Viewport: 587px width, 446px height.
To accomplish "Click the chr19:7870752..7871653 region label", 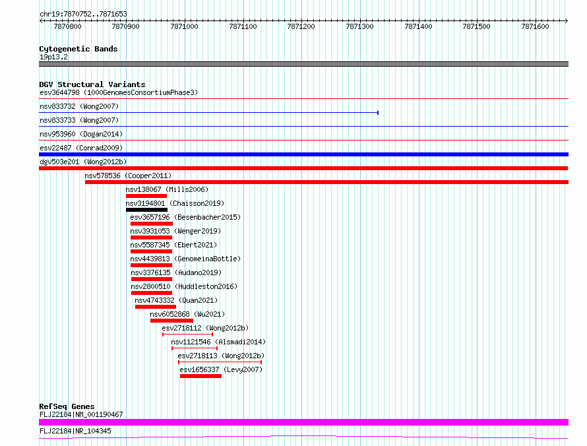I will (83, 15).
